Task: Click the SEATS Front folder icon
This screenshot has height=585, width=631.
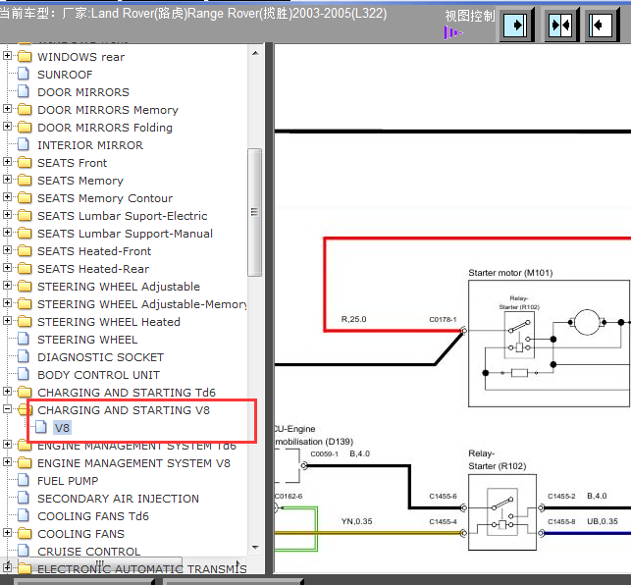Action: (x=25, y=163)
